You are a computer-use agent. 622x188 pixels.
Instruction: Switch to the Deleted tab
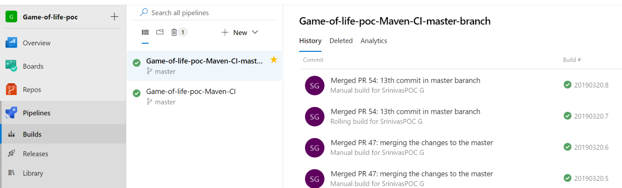point(341,41)
